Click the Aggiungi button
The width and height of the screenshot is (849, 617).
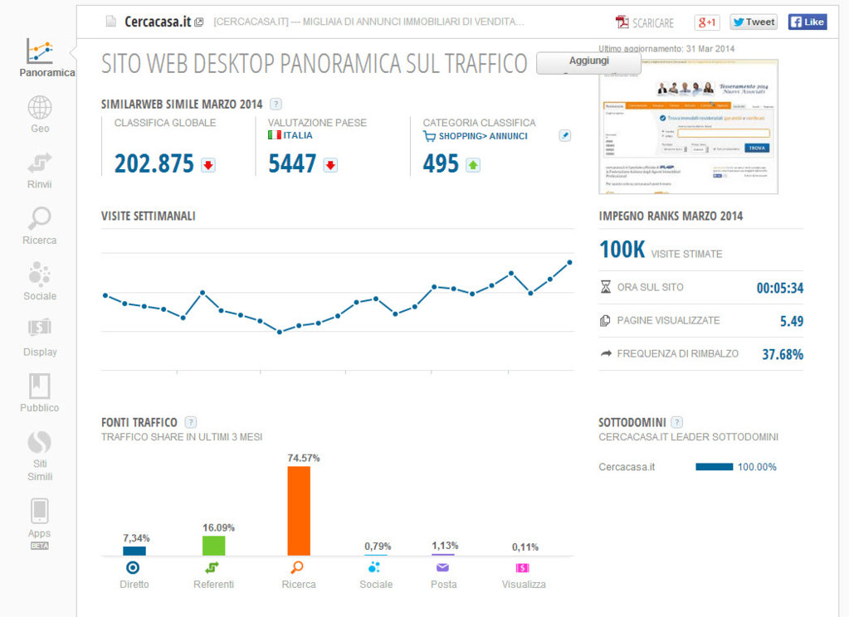(x=588, y=61)
